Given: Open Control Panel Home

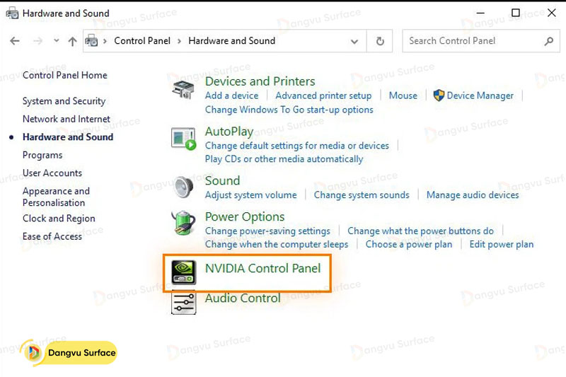Looking at the screenshot, I should (65, 75).
